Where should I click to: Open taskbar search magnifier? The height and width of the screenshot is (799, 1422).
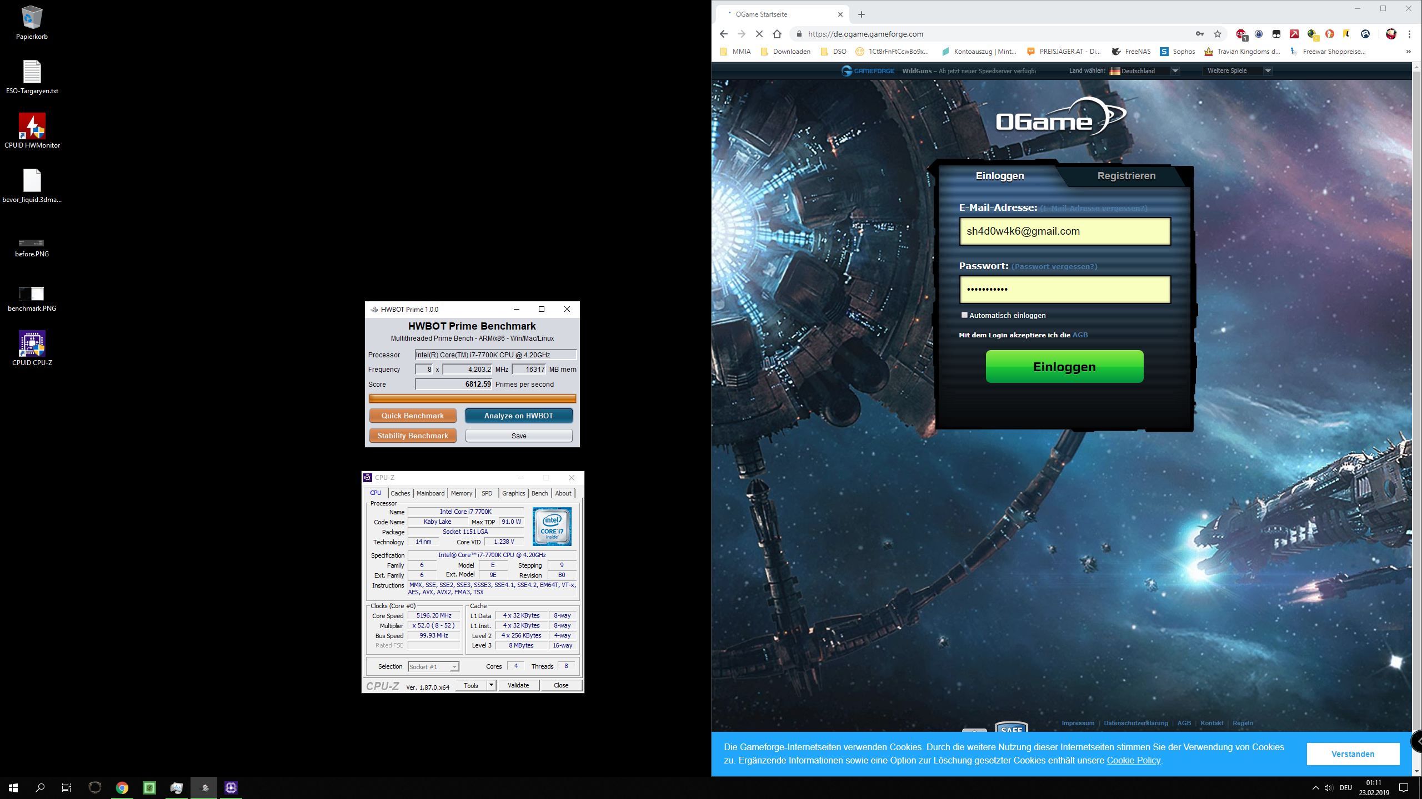tap(40, 787)
